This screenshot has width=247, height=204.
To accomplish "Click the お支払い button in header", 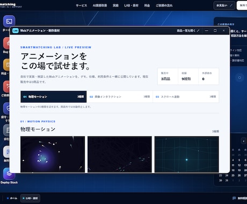I will pos(224,5).
